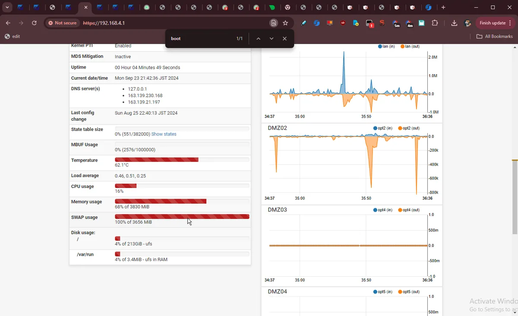518x316 pixels.
Task: Jump to next find result with down chevron
Action: 272,39
